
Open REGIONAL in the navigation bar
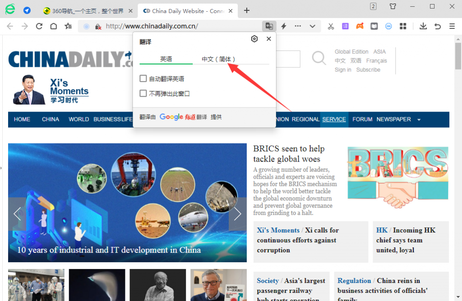point(305,120)
